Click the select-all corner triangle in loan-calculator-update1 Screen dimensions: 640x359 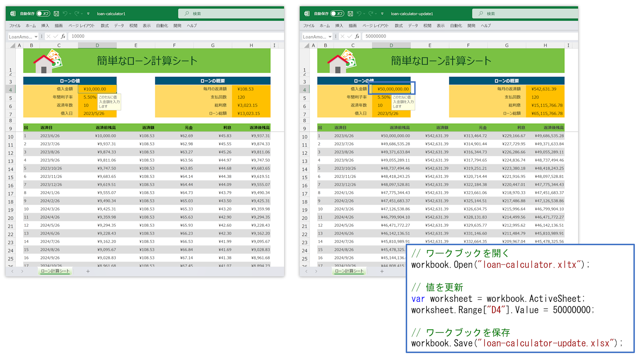(307, 46)
